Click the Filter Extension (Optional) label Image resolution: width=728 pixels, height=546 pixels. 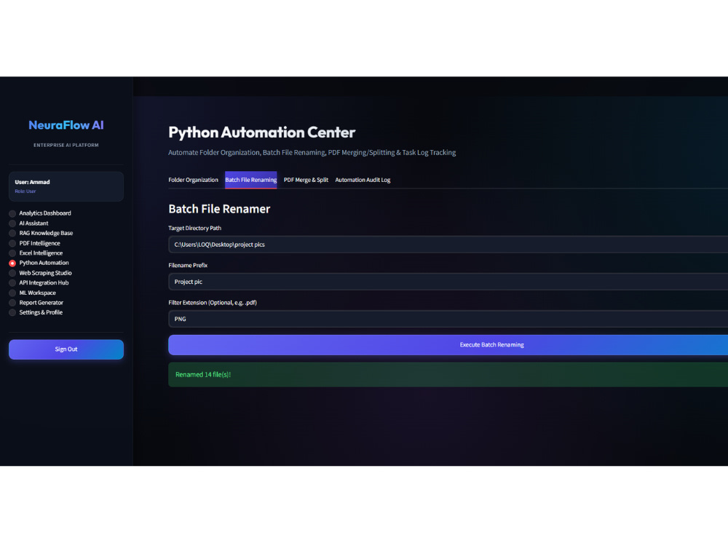212,302
